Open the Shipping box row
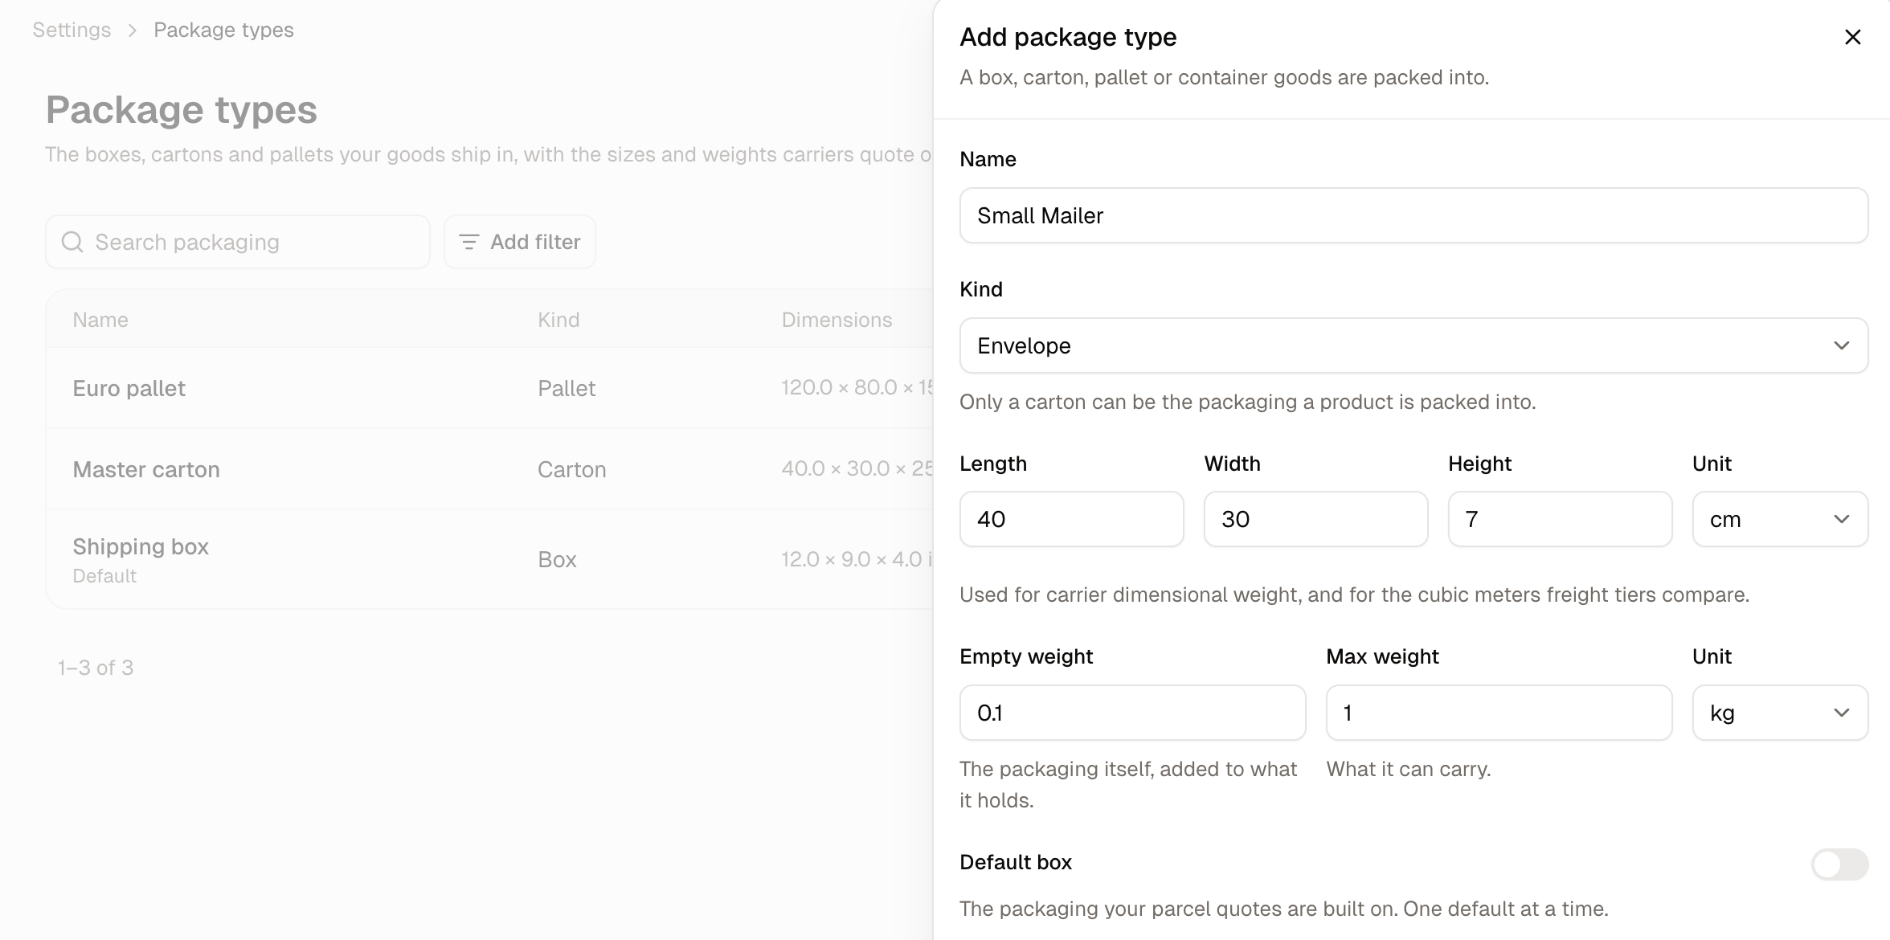1890x940 pixels. click(489, 559)
